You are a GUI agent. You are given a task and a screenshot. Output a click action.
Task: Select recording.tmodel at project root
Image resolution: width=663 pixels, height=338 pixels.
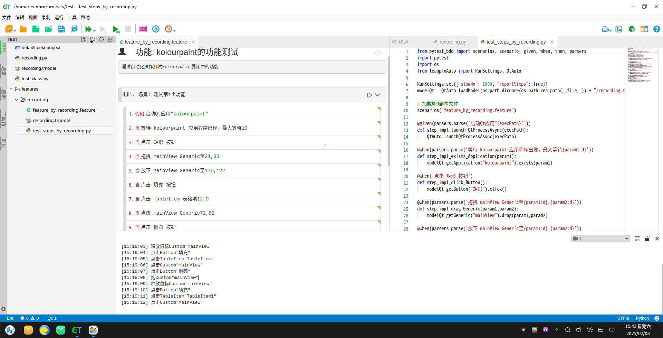[39, 68]
